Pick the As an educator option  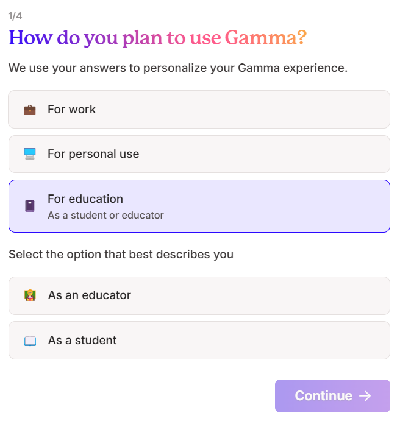point(199,295)
